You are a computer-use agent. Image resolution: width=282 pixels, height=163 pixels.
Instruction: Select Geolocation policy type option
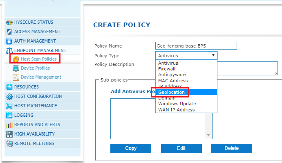(x=186, y=92)
